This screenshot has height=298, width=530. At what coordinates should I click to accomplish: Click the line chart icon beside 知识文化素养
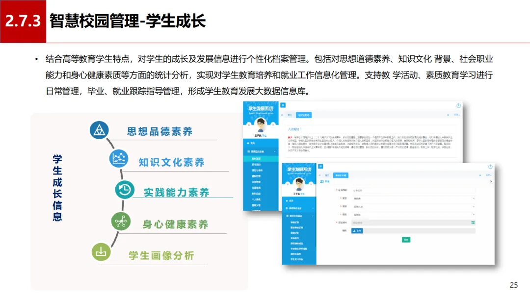coord(119,158)
